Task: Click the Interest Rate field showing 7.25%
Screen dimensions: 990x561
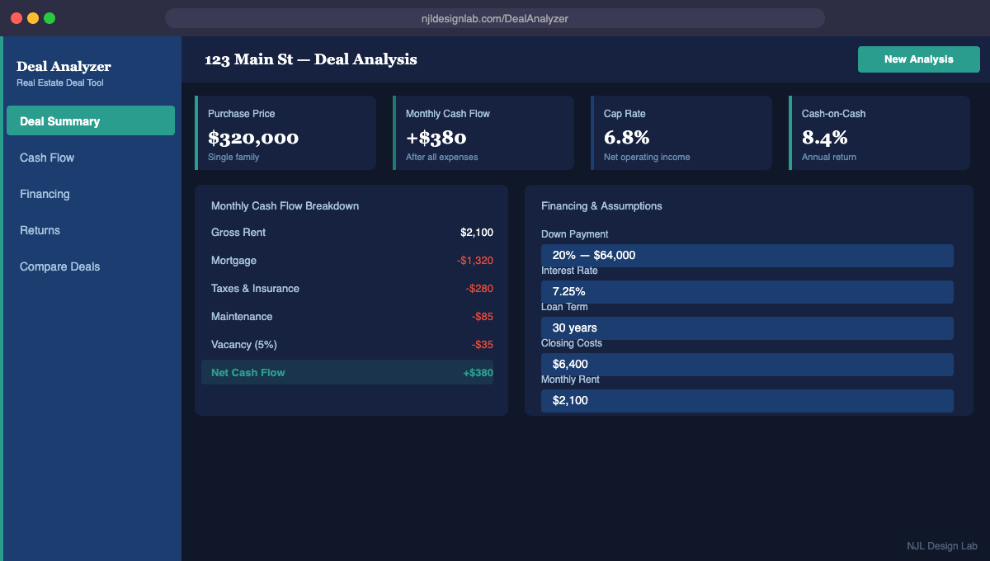Action: click(x=747, y=292)
